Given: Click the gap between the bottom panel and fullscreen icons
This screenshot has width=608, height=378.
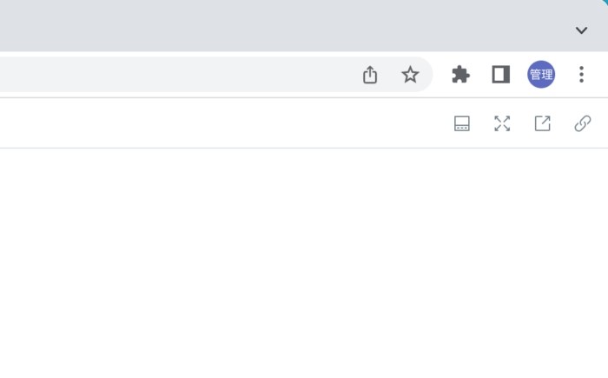Looking at the screenshot, I should [x=482, y=123].
